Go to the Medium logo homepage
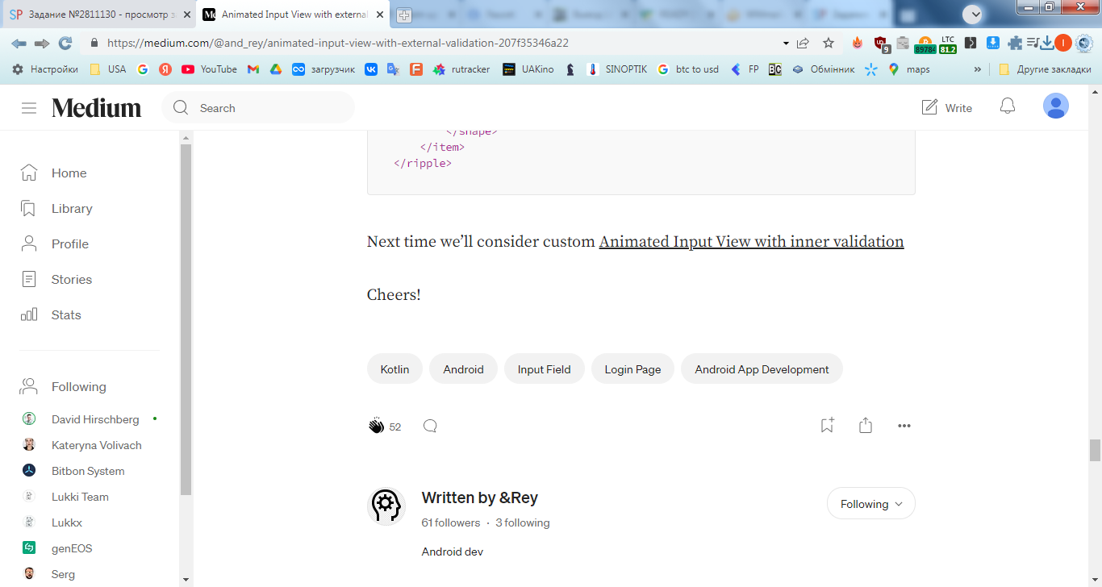Screen dimensions: 1102x587 coord(97,108)
